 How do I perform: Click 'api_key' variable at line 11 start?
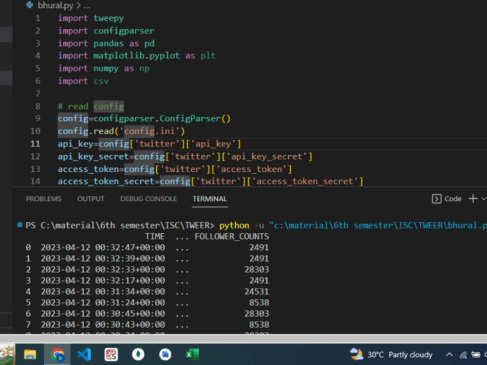75,144
